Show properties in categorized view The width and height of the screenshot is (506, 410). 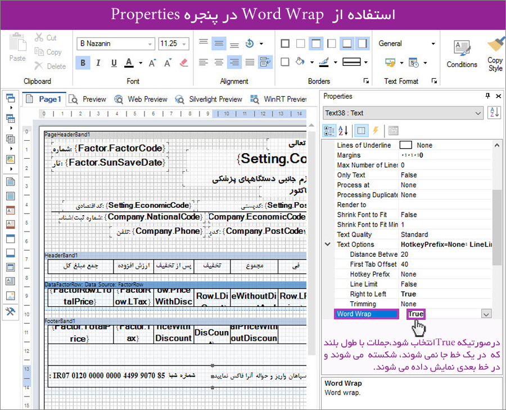329,131
